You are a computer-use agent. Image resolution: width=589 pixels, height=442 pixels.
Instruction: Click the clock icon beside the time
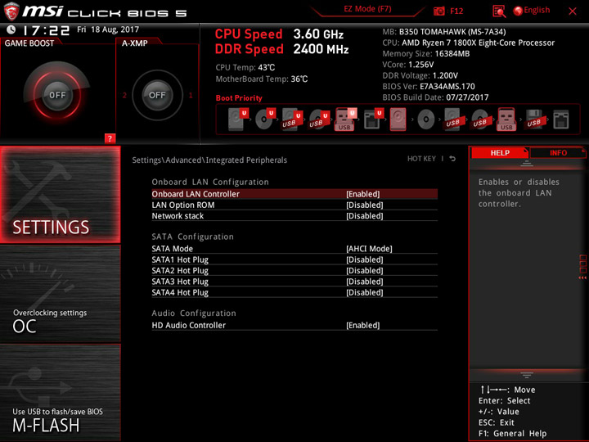point(11,29)
